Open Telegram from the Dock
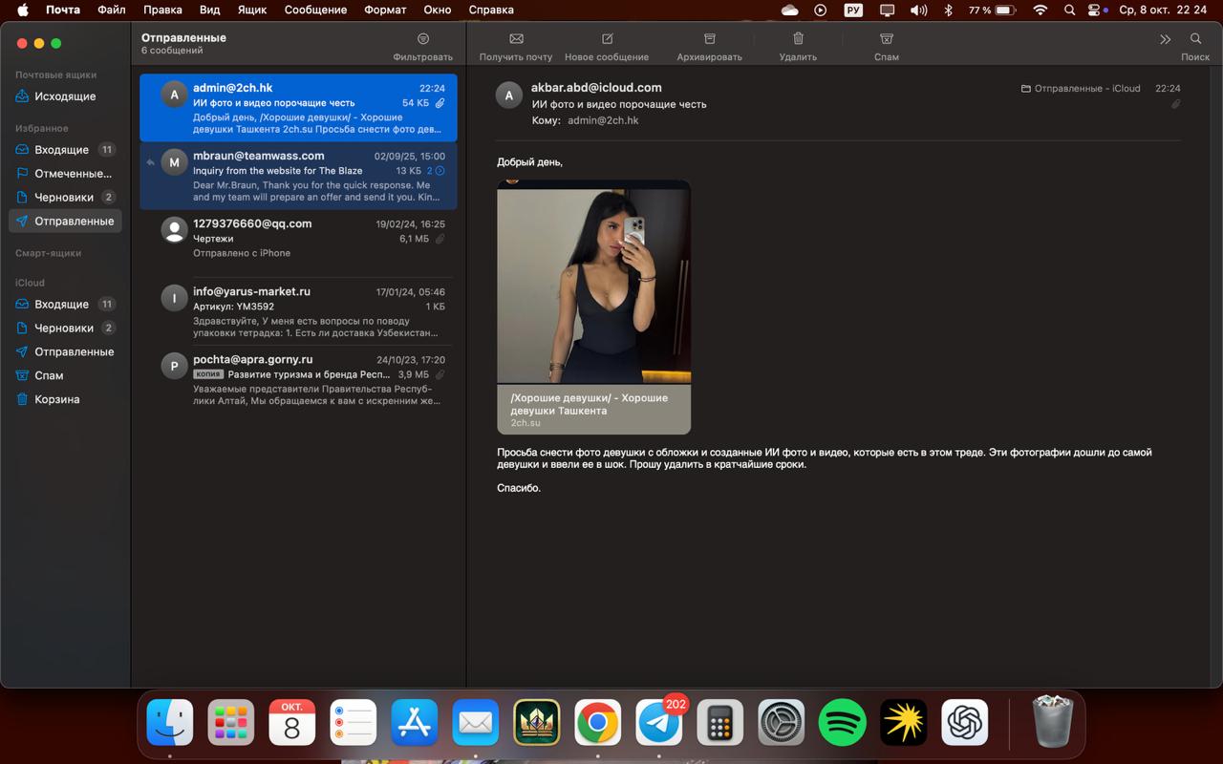 pos(659,723)
